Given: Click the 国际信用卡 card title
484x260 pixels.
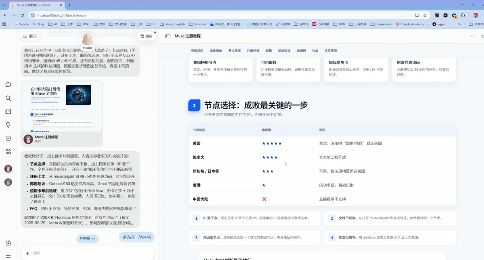Looking at the screenshot, I should [x=338, y=62].
